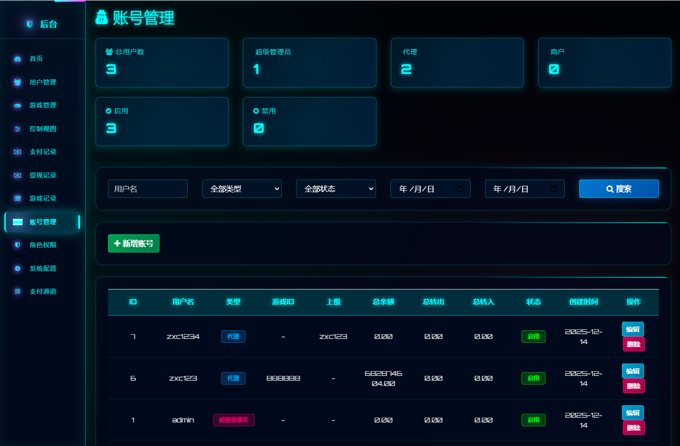Edit the zxc1234 account row
The width and height of the screenshot is (680, 446).
coord(633,329)
